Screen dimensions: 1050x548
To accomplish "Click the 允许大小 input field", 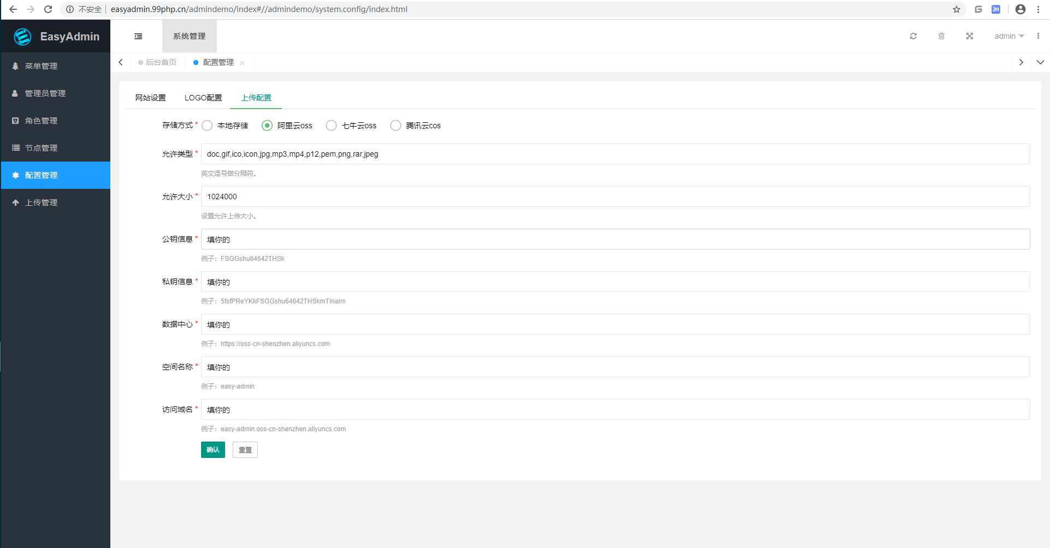I will (615, 196).
